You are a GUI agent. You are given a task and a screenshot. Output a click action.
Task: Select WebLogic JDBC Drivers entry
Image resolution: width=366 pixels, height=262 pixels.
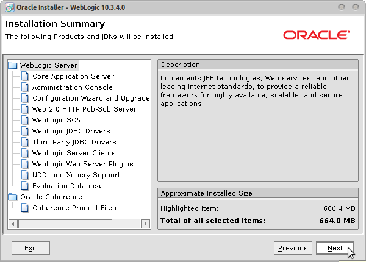pyautogui.click(x=71, y=131)
